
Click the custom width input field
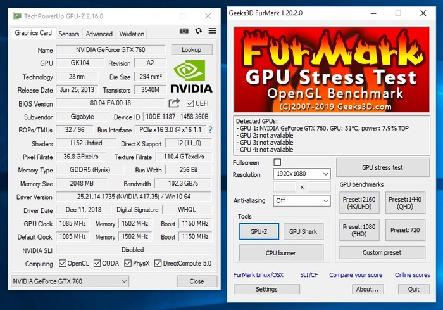pos(284,187)
